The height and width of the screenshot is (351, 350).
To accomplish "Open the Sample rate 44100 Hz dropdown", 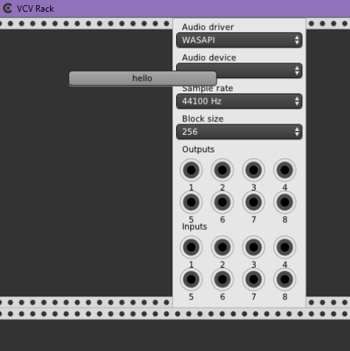I will coord(239,101).
